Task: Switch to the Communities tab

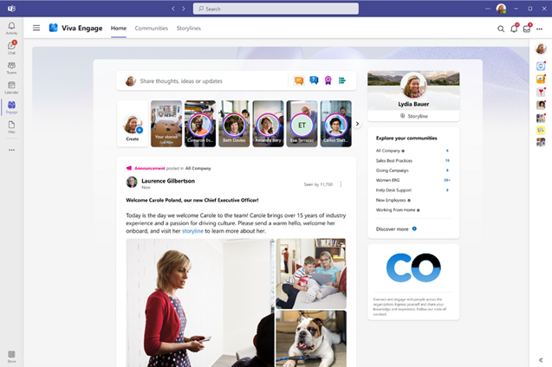Action: [152, 28]
